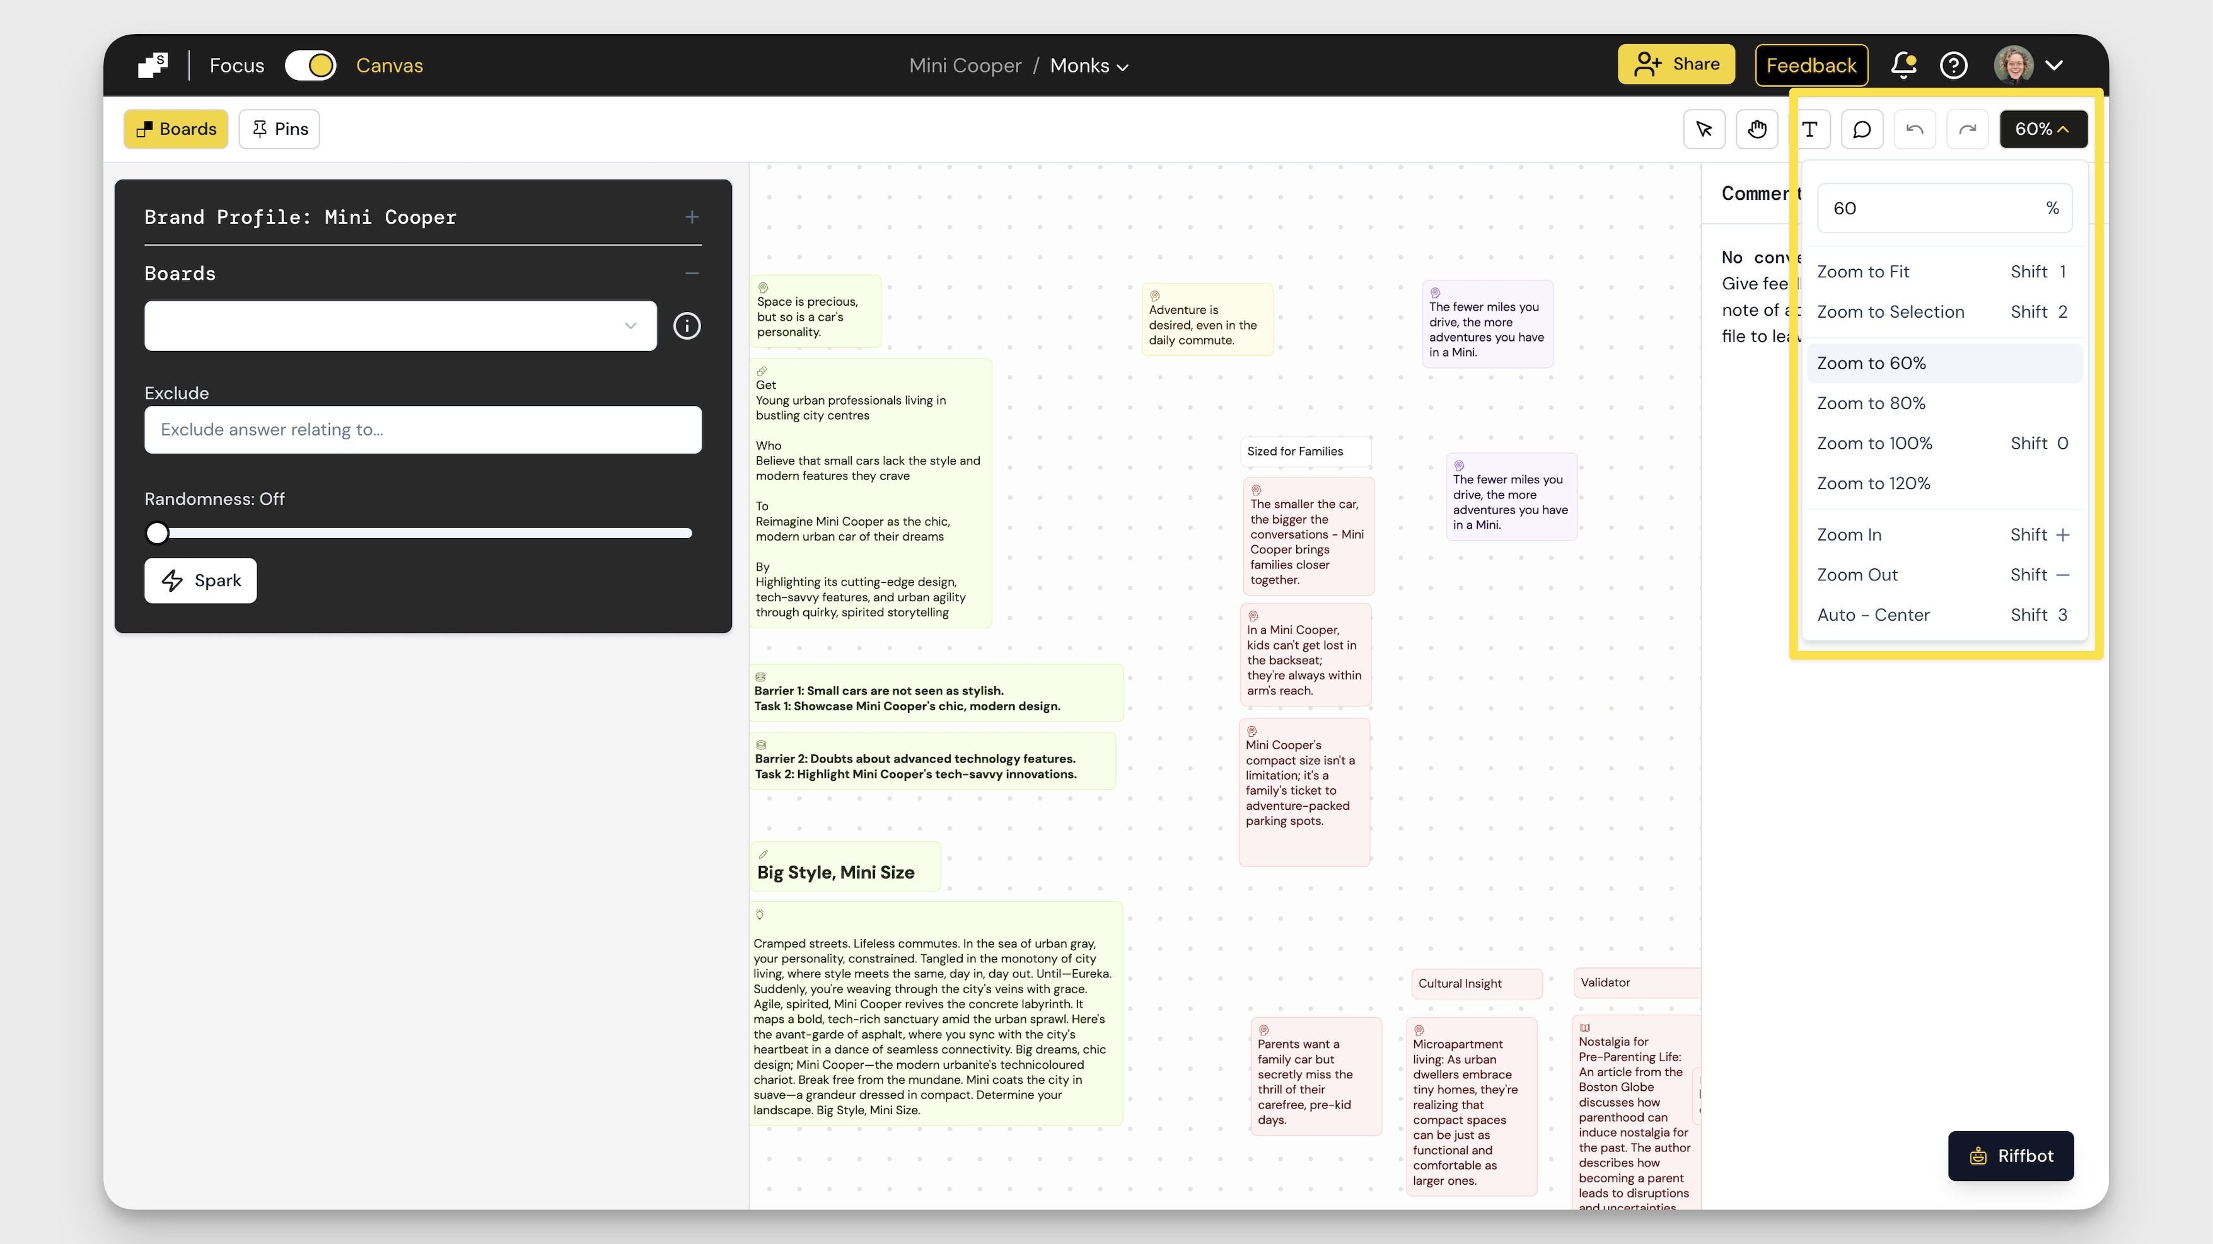Click the undo arrow

tap(1914, 129)
